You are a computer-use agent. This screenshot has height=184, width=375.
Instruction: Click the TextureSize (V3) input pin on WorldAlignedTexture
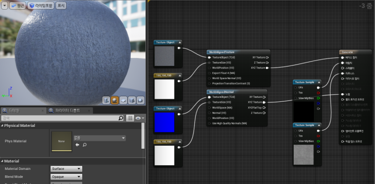coord(209,63)
